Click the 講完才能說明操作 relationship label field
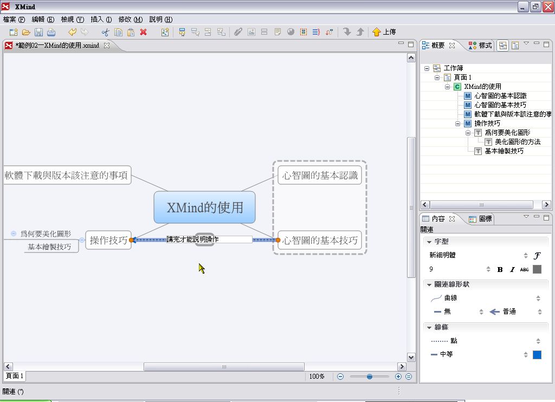This screenshot has height=402, width=555. click(x=209, y=239)
